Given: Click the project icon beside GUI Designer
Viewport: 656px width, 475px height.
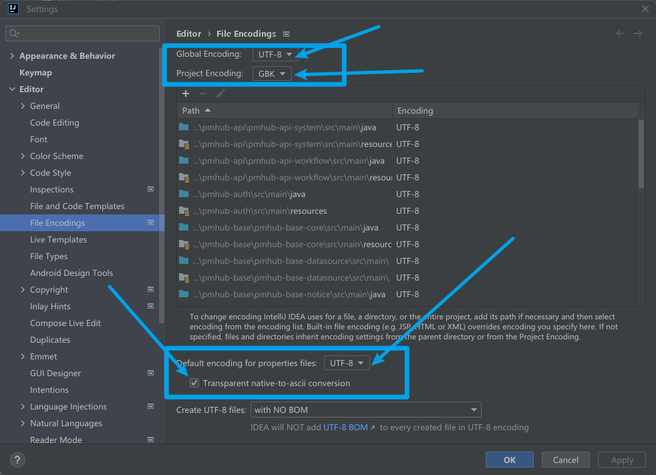Looking at the screenshot, I should (150, 373).
